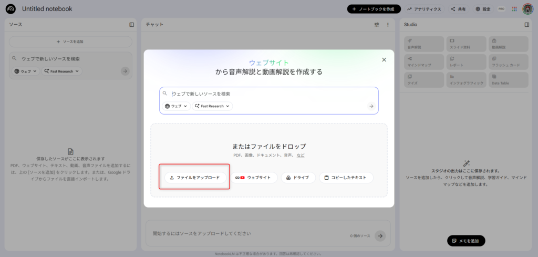The width and height of the screenshot is (538, 257).
Task: Submit search with dialog arrow button
Action: click(x=371, y=106)
